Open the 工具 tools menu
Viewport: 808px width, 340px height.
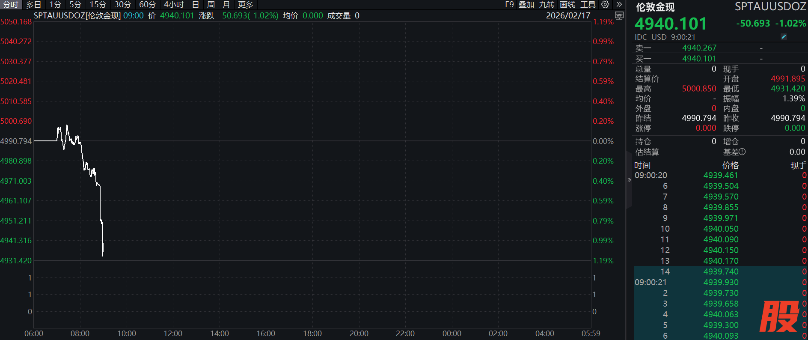click(588, 5)
